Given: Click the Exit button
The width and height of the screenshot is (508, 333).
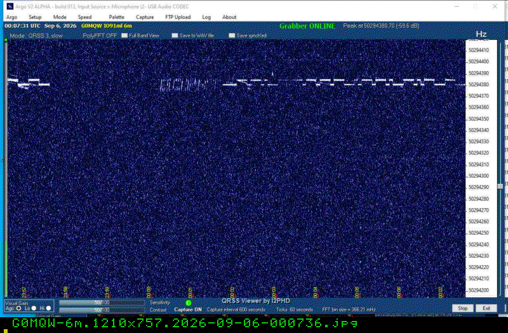Looking at the screenshot, I should coord(486,308).
